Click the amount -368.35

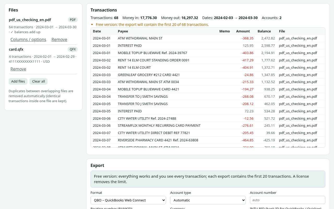(x=247, y=38)
